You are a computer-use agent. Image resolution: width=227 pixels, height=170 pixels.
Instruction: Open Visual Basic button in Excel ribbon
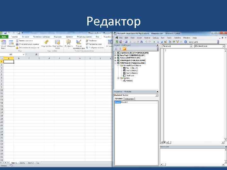tap(3, 44)
